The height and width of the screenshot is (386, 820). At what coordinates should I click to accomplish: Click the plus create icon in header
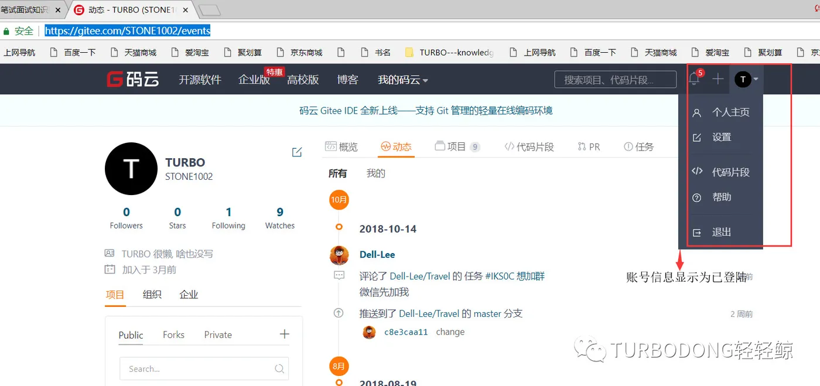718,79
